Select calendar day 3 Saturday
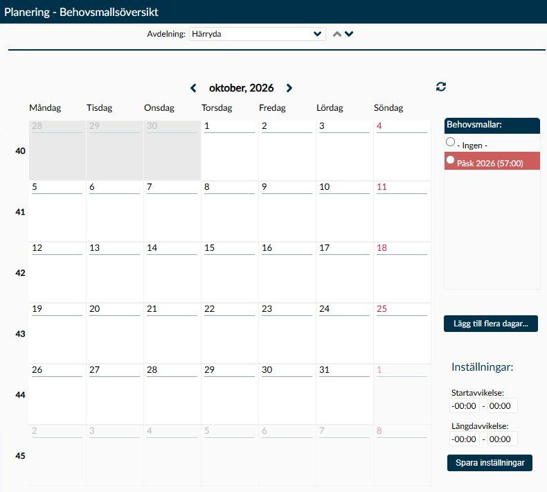 coord(344,150)
